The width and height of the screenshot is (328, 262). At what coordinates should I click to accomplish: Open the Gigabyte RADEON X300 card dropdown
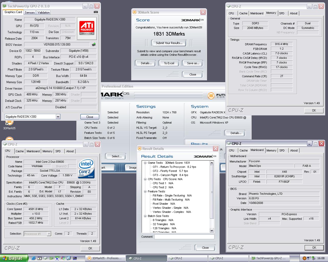58,117
